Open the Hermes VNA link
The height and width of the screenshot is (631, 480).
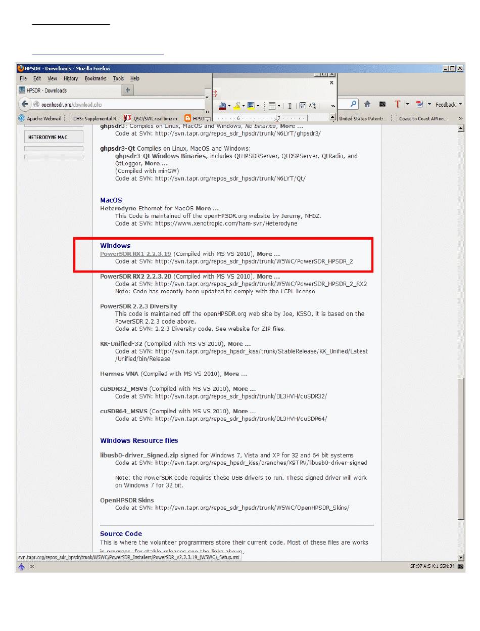(x=119, y=374)
